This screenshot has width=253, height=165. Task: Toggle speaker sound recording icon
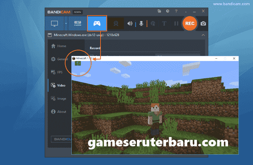(x=130, y=23)
